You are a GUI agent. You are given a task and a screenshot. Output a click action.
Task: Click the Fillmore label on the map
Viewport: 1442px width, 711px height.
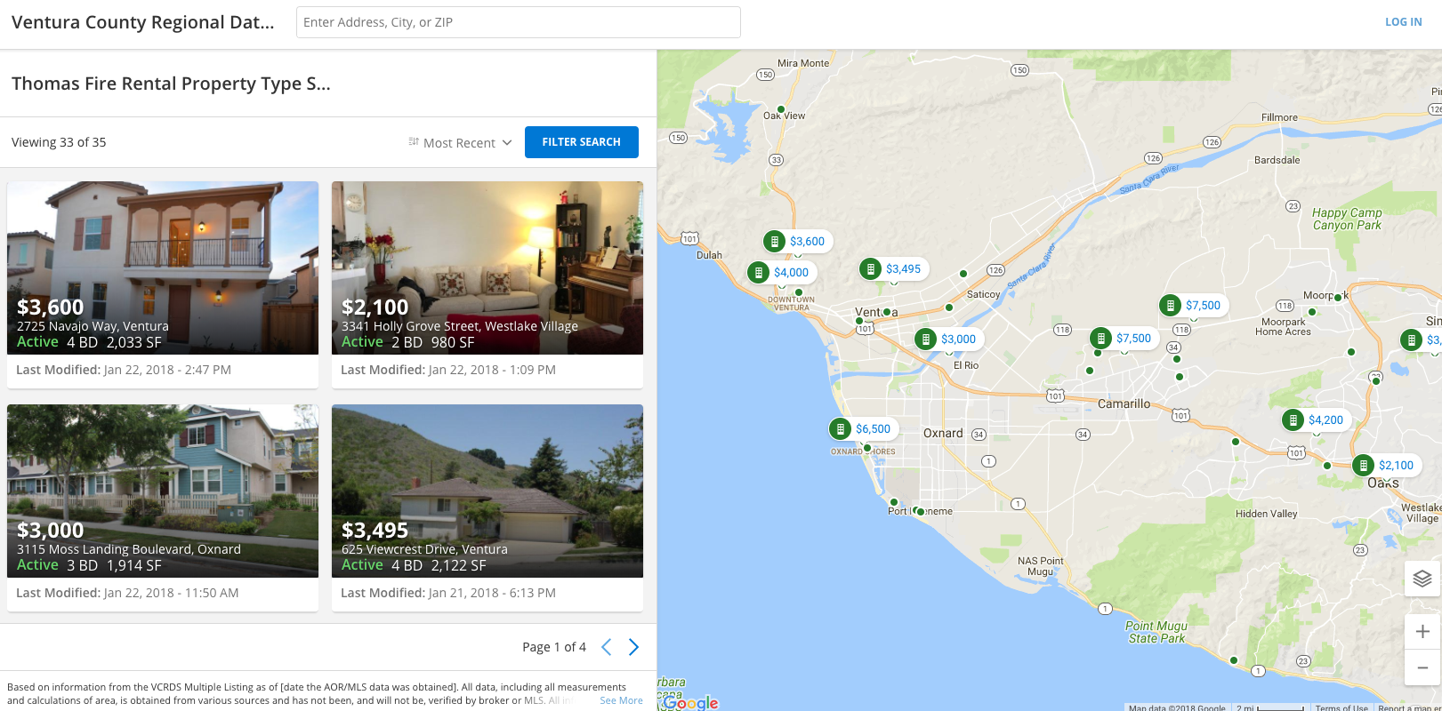(x=1279, y=117)
